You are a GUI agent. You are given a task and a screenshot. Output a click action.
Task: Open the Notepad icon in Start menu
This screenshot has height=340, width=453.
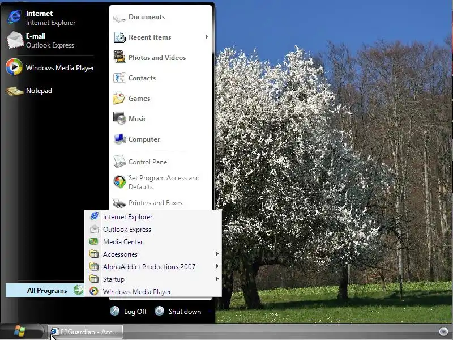point(15,91)
